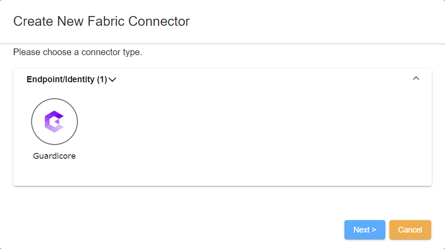Proceed to the next step with Next
Screen dimensions: 445x249
(364, 229)
